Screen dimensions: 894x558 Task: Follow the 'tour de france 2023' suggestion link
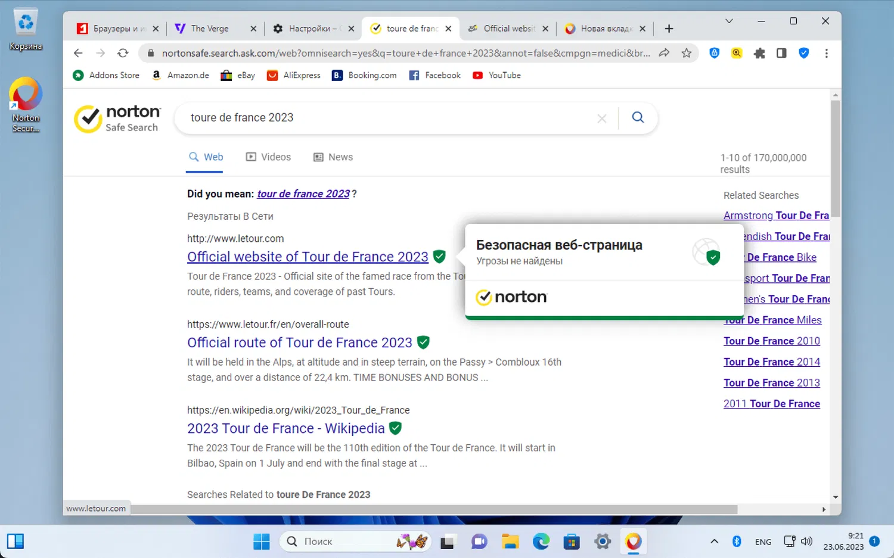(303, 194)
